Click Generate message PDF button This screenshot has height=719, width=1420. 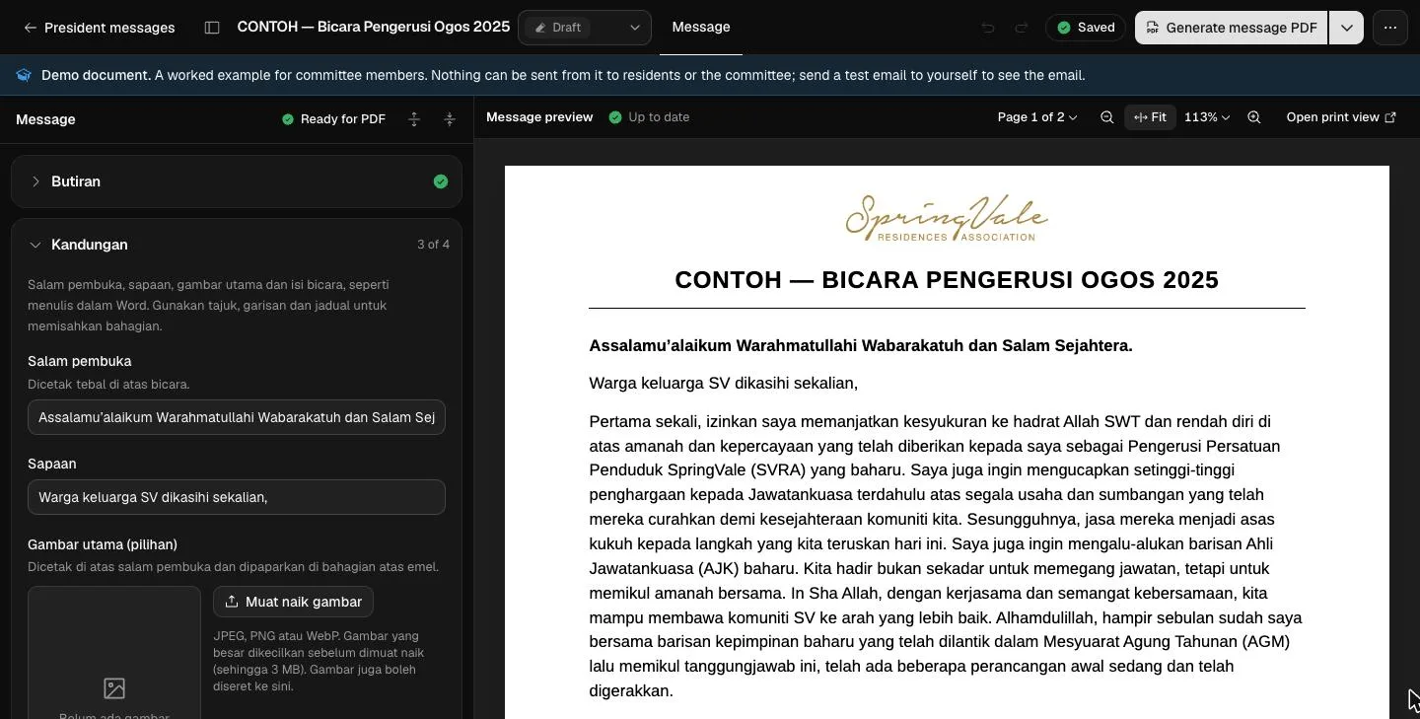pyautogui.click(x=1232, y=28)
